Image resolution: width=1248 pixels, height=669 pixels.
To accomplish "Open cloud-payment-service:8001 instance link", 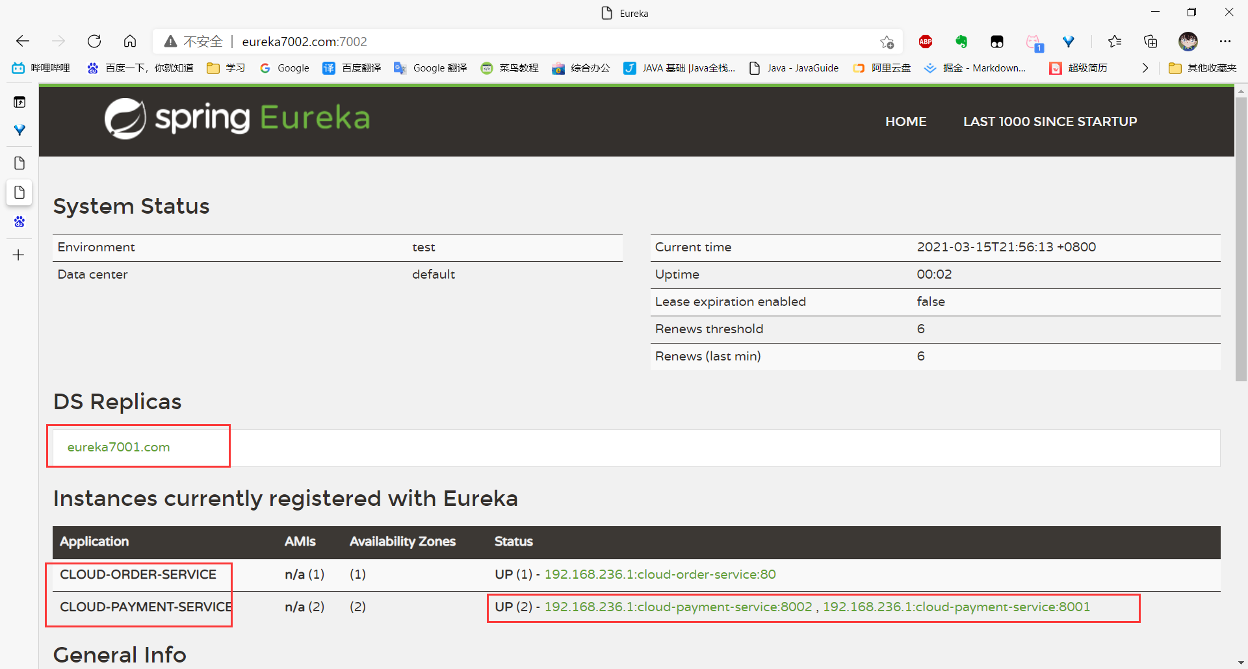I will 956,607.
